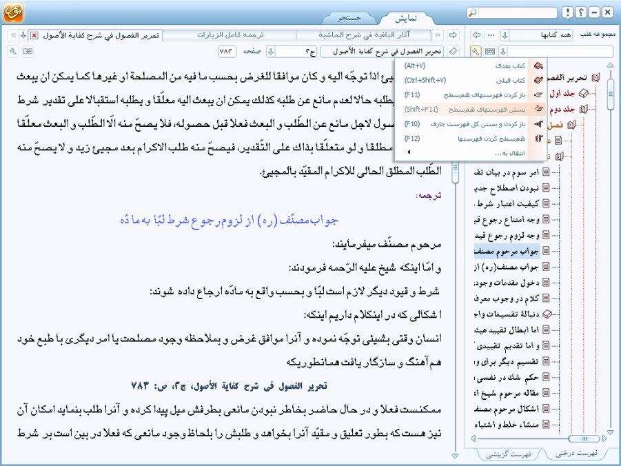Click the wrench icon at the text toolbar's left end
The width and height of the screenshot is (621, 466).
(14, 51)
